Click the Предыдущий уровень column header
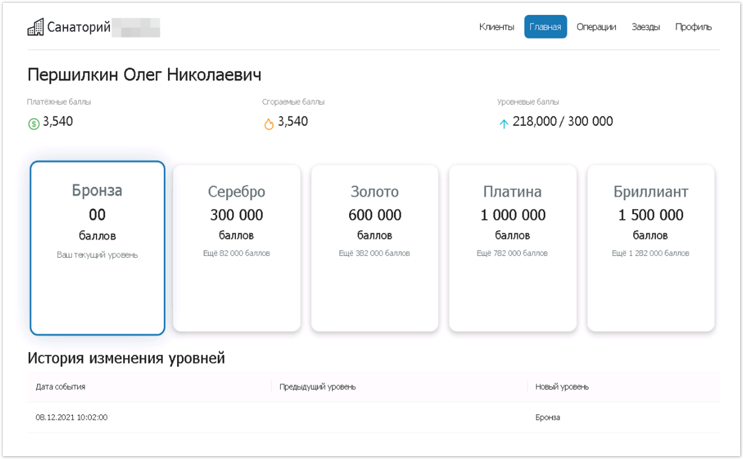 (317, 387)
